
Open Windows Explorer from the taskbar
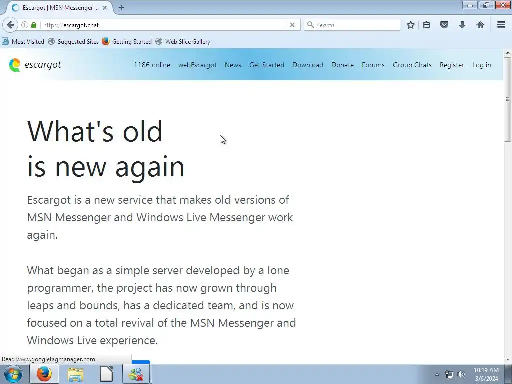(x=75, y=374)
